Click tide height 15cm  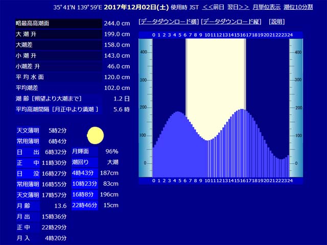pyautogui.click(x=111, y=205)
